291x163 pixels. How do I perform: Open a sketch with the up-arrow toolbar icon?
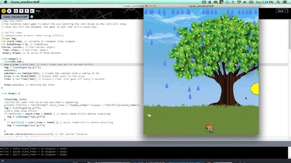point(21,11)
